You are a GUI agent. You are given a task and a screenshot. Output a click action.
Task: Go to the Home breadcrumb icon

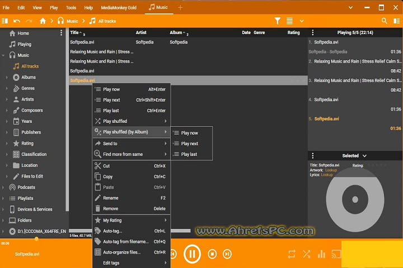click(x=43, y=21)
